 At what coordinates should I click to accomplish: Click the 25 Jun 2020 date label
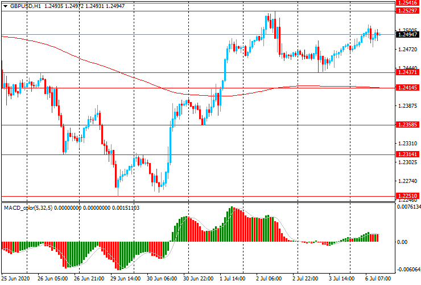[15, 278]
